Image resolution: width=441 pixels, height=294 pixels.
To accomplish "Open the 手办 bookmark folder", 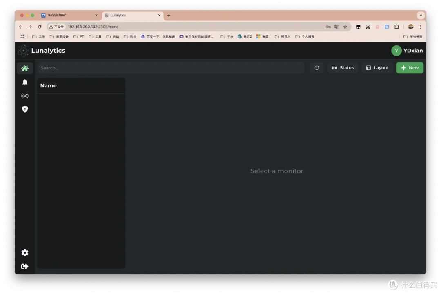I will tap(227, 37).
